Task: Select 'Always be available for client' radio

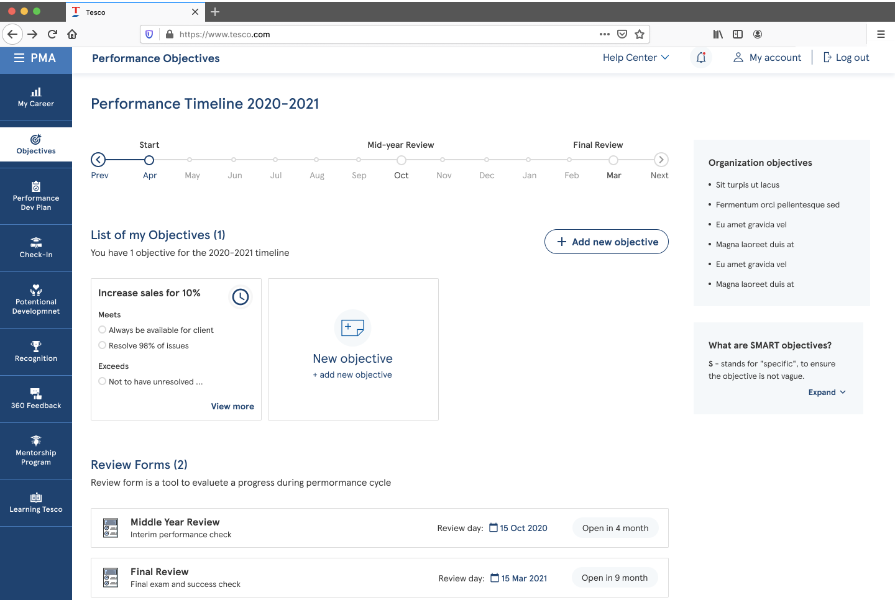Action: pyautogui.click(x=103, y=330)
